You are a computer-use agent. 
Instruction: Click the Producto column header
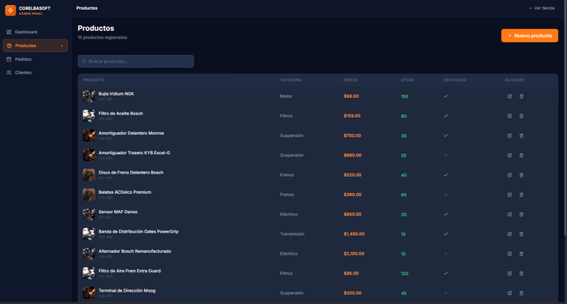click(x=93, y=80)
